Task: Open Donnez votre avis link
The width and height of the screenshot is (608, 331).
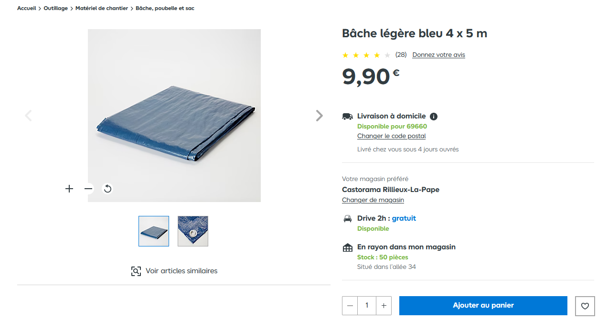Action: (x=438, y=55)
